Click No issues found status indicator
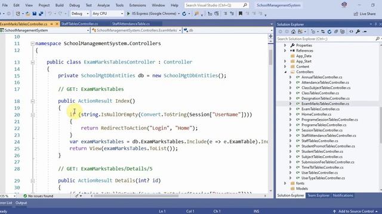 (x=38, y=196)
